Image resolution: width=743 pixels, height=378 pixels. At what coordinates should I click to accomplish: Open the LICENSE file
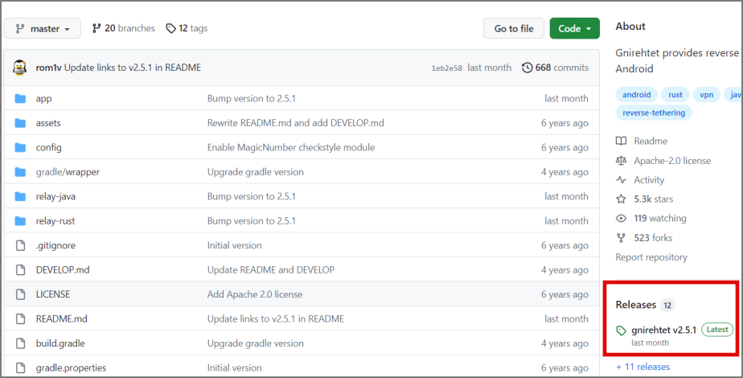pos(53,294)
